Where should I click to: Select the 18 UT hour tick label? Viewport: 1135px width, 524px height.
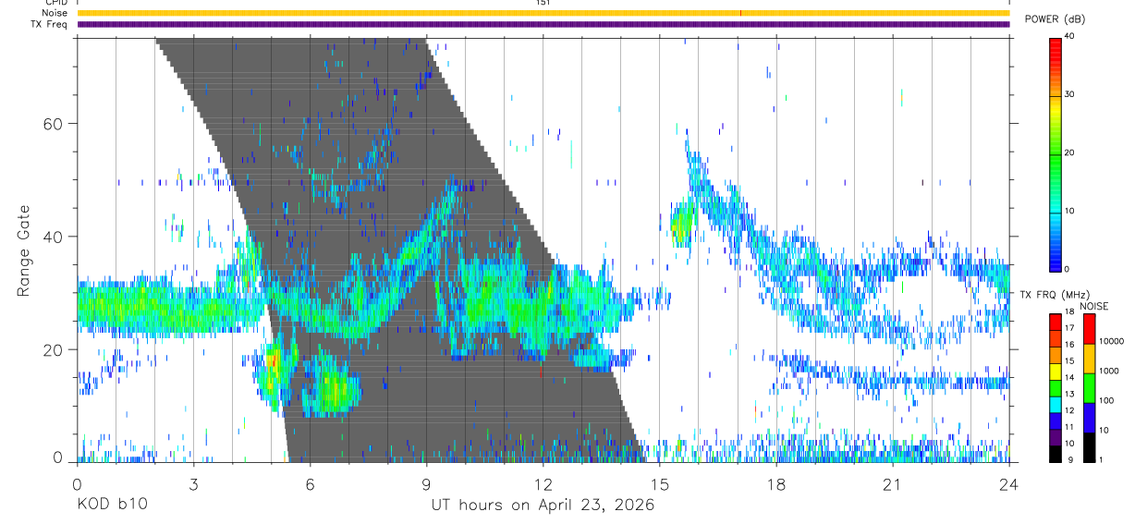[776, 484]
